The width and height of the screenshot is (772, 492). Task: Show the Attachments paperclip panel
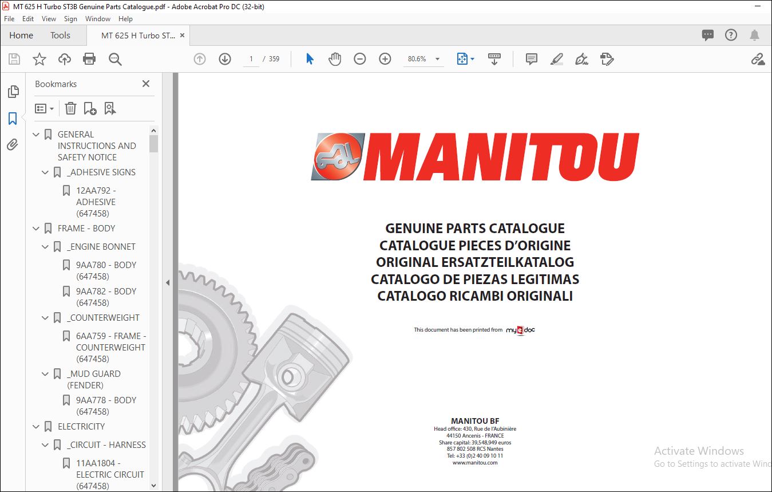coord(13,144)
